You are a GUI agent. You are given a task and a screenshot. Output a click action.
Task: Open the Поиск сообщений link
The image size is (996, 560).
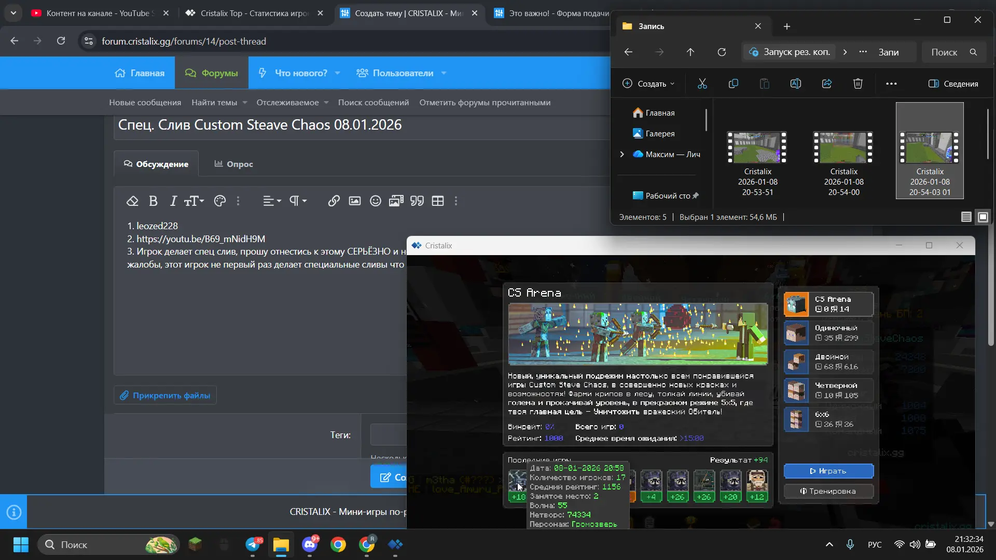[x=374, y=103]
